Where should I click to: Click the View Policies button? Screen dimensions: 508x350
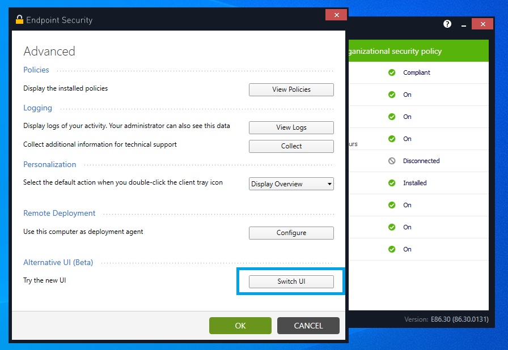tap(291, 89)
